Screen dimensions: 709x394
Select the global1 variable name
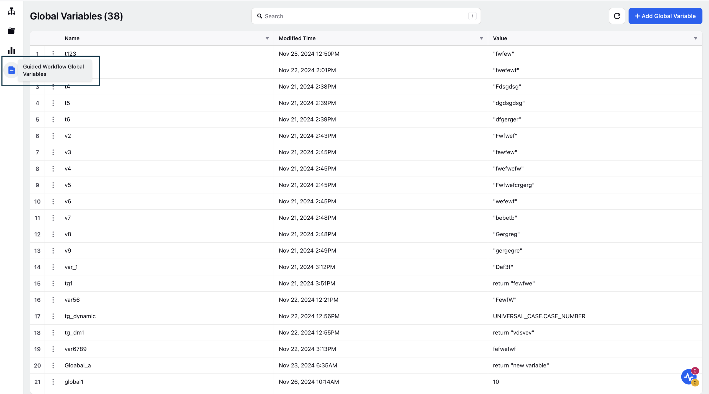click(74, 382)
